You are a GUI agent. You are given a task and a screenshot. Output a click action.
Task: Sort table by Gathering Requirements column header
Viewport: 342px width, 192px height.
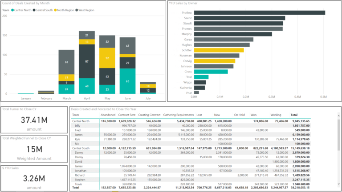178,115
